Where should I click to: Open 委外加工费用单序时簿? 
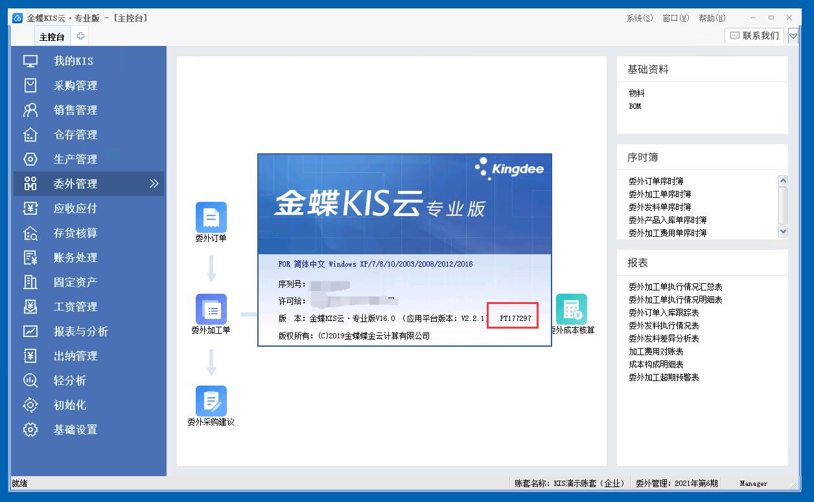(x=668, y=233)
